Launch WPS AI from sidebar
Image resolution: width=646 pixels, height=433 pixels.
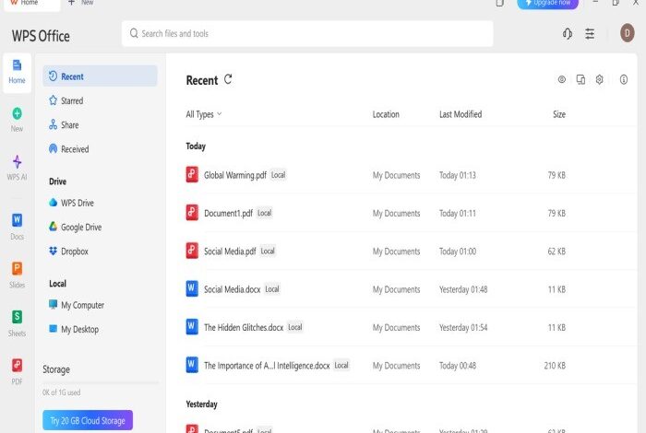tap(17, 168)
